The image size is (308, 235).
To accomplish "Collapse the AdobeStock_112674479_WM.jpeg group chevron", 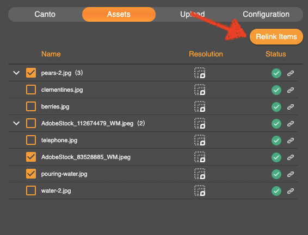I will [16, 123].
